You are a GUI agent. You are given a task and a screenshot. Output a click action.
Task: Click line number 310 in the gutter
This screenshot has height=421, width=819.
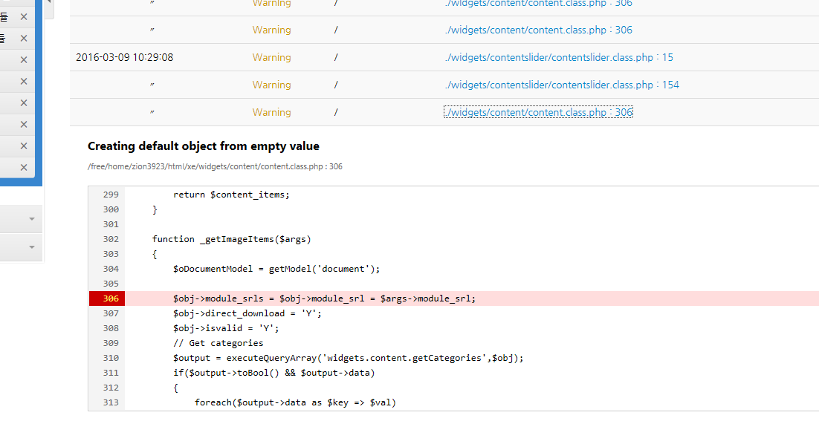click(111, 358)
